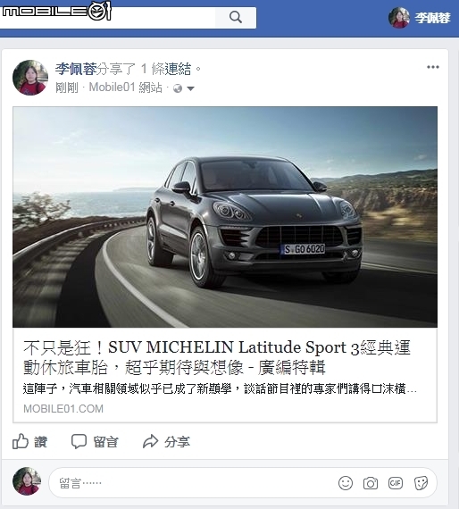Click the 連結 link in the post header
The height and width of the screenshot is (509, 459).
[x=178, y=69]
